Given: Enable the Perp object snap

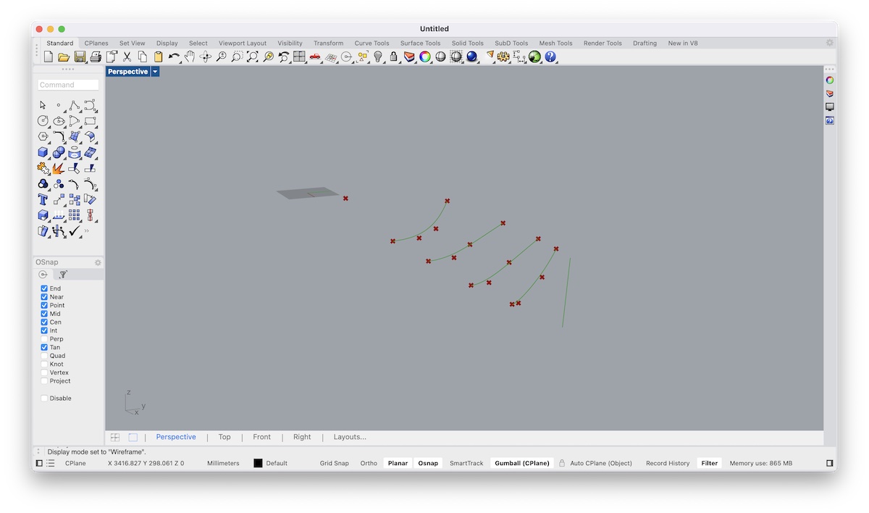Looking at the screenshot, I should point(44,339).
